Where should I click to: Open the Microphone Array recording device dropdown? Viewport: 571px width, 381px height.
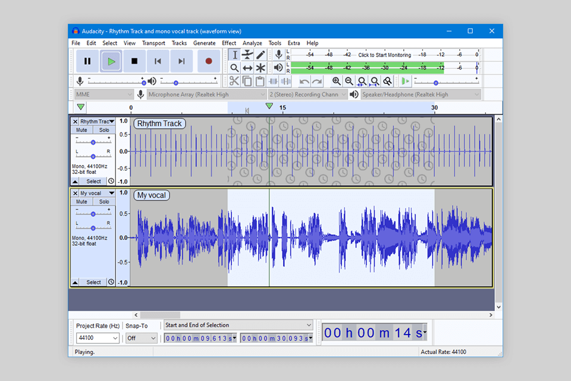[206, 95]
